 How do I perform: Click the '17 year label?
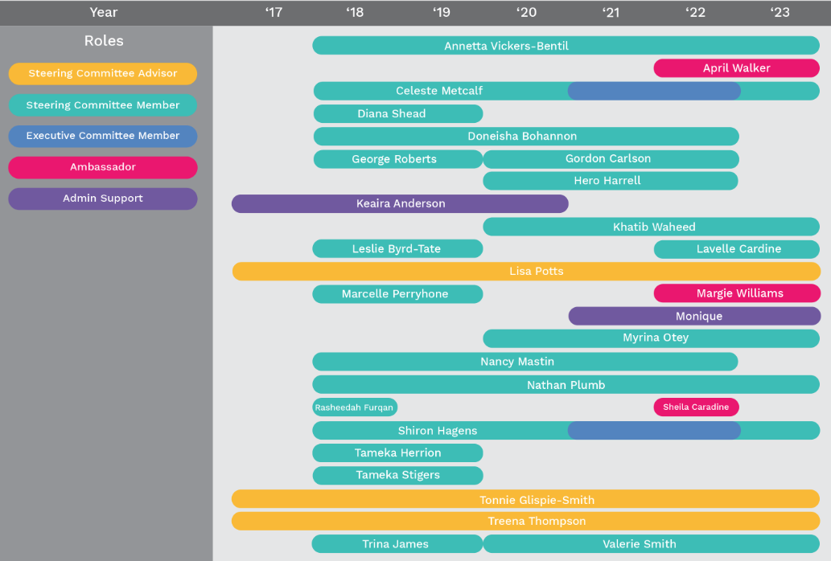[274, 12]
